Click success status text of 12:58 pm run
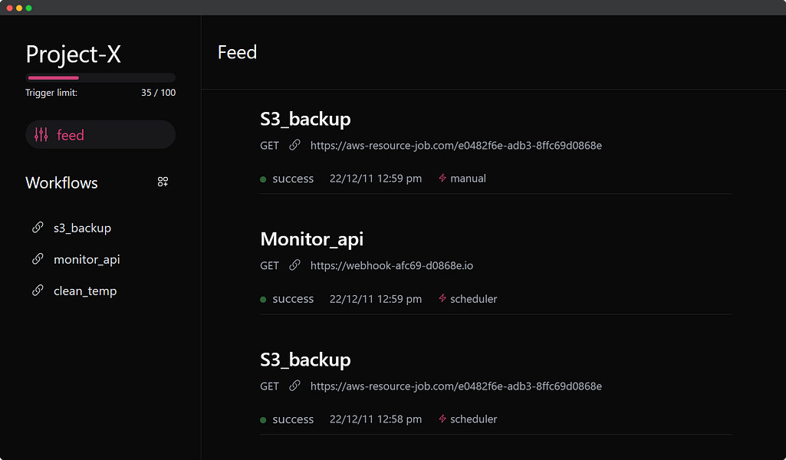Screen dimensions: 786x460 pyautogui.click(x=293, y=419)
